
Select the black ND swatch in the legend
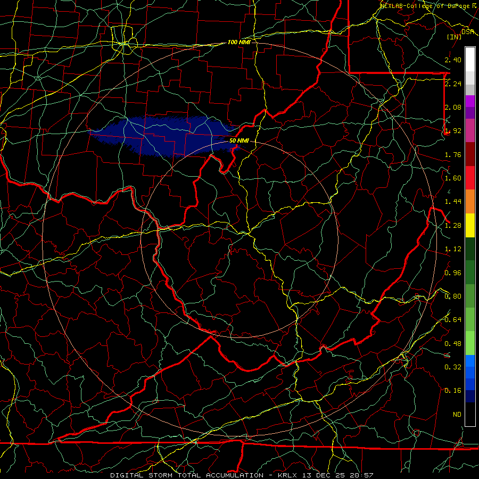coord(470,414)
